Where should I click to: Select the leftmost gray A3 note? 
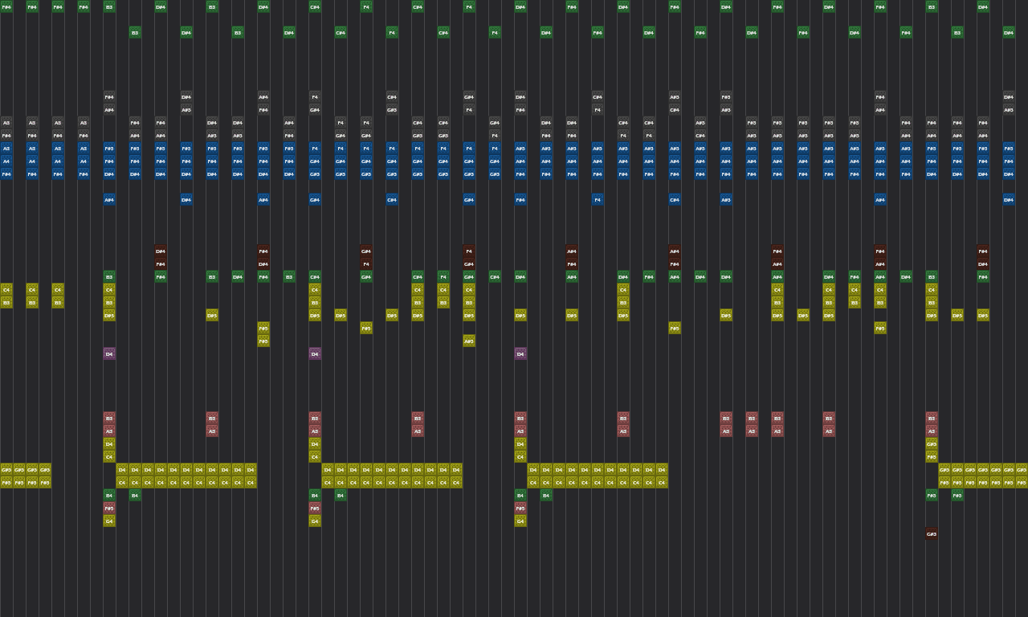pyautogui.click(x=6, y=122)
